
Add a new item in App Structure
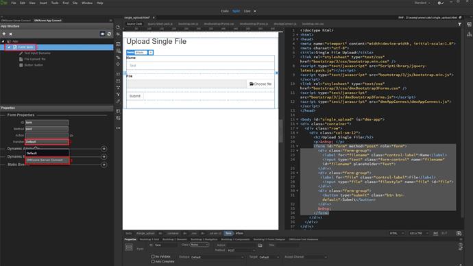(x=4, y=34)
